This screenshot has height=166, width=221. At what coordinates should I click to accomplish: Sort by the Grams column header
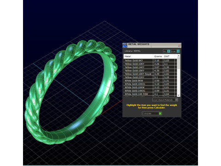pyautogui.click(x=158, y=56)
